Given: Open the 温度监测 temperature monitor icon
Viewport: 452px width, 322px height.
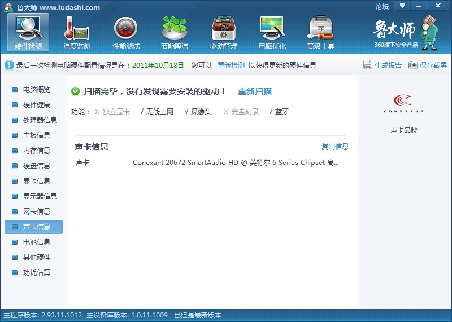Looking at the screenshot, I should [77, 32].
